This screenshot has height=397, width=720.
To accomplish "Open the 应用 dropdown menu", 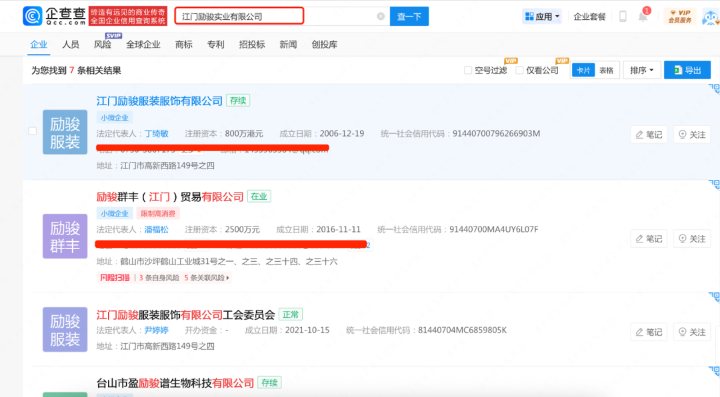I will 542,15.
